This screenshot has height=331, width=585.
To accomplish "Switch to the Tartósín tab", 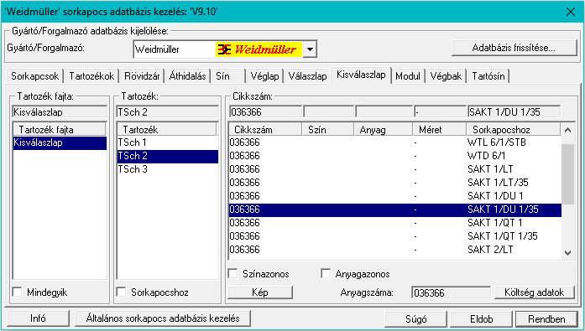I will pos(488,76).
